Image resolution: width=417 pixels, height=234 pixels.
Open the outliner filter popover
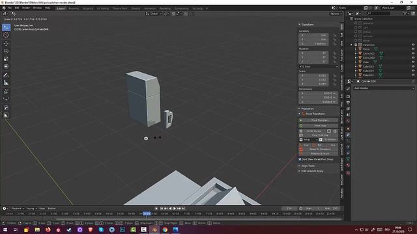tap(406, 13)
